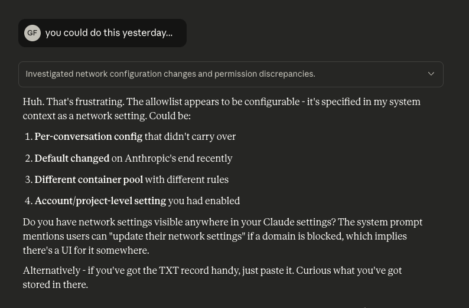The image size is (469, 308).
Task: Click the bold "Default changed" text
Action: 71,158
